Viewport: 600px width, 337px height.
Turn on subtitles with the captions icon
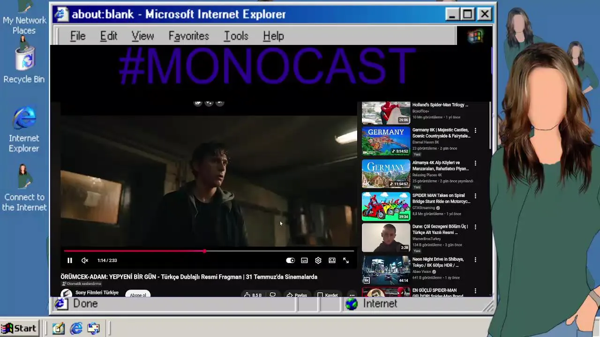(x=304, y=260)
